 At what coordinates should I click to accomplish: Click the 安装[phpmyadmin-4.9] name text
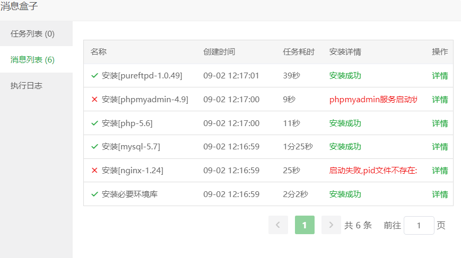145,100
